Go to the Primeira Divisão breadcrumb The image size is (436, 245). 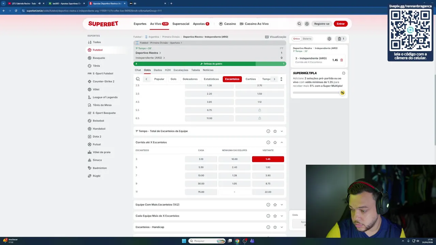pyautogui.click(x=171, y=37)
